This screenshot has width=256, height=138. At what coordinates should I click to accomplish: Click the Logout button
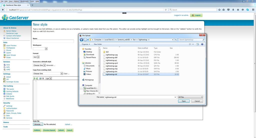click(x=196, y=15)
